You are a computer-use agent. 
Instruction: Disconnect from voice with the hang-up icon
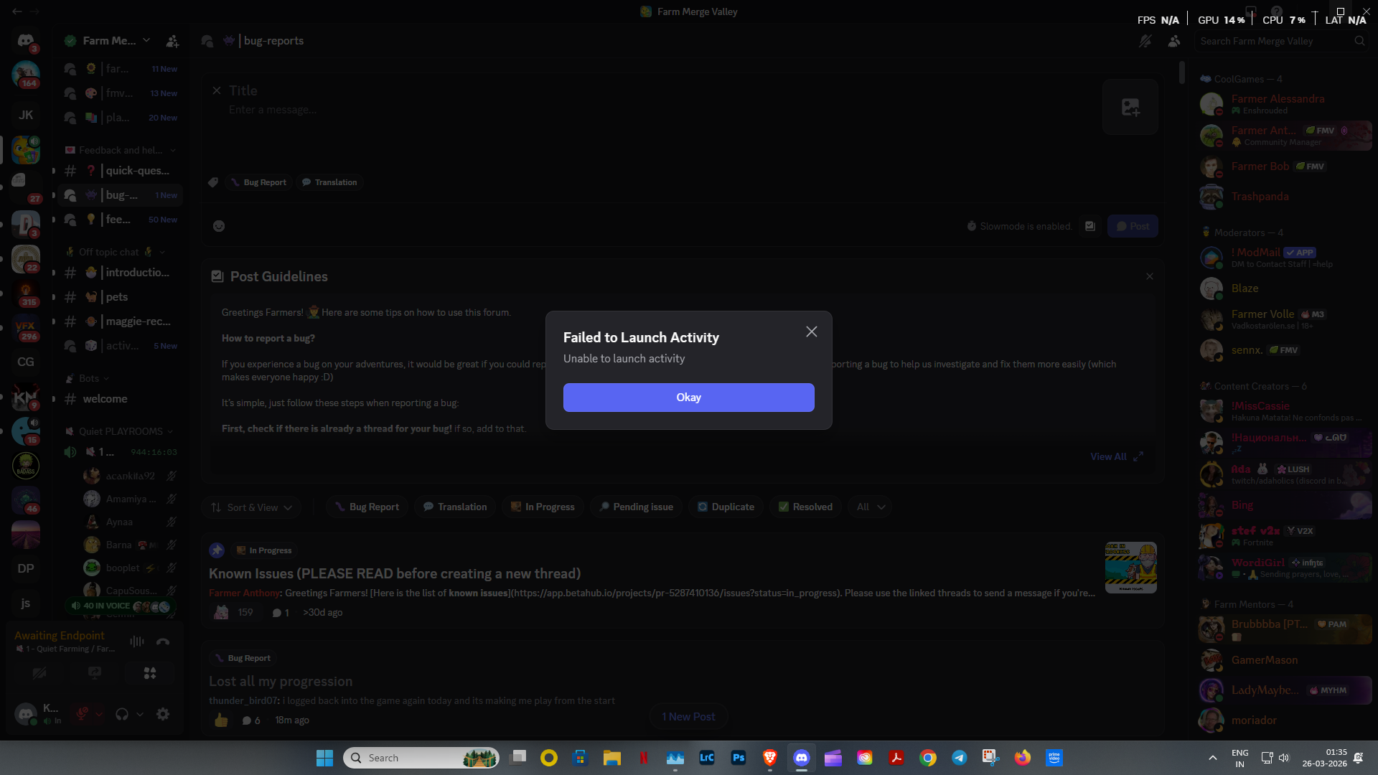coord(163,642)
